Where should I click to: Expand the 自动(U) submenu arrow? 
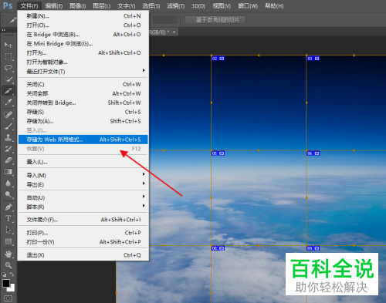point(144,197)
